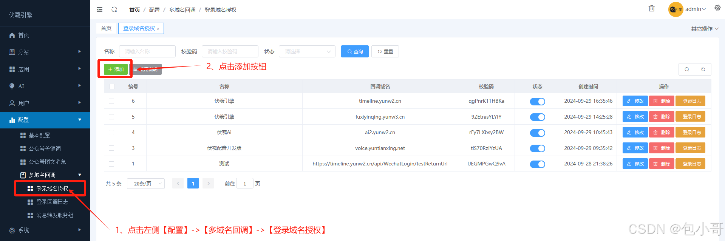Click the icon beside 登录回调日志
The width and height of the screenshot is (725, 241).
(x=30, y=202)
